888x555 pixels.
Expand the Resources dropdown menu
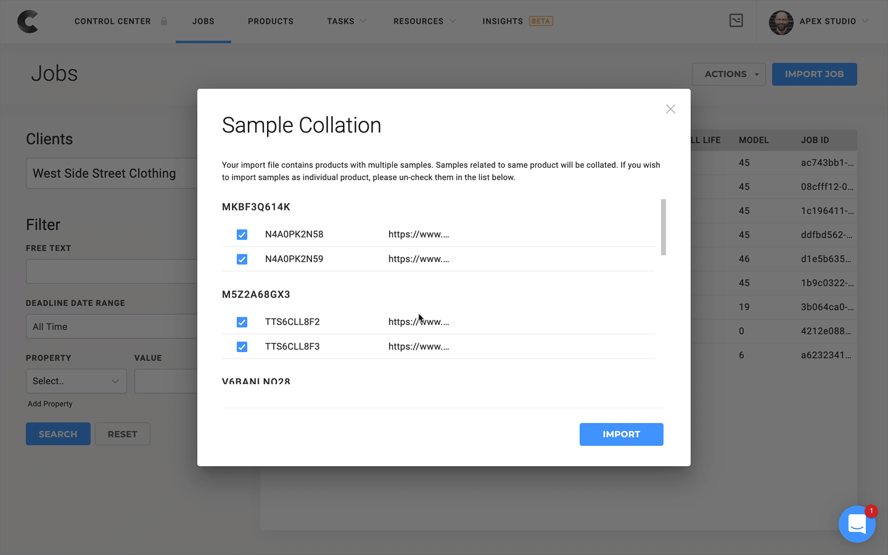[x=424, y=21]
